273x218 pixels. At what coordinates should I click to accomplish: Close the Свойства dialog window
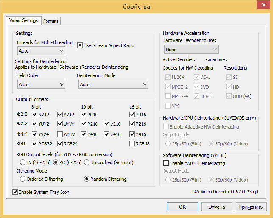pyautogui.click(x=263, y=5)
